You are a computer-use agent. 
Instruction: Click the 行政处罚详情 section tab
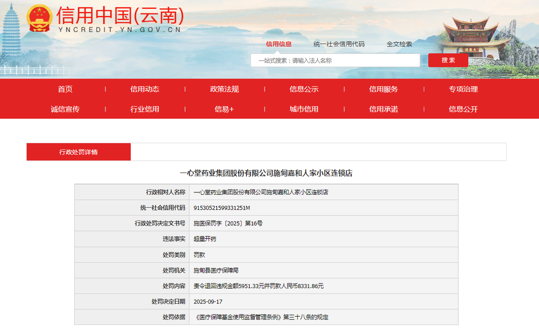pyautogui.click(x=78, y=152)
